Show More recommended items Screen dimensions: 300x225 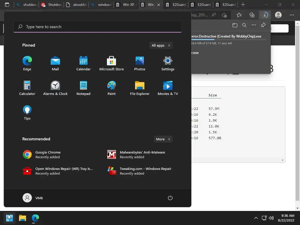point(163,139)
